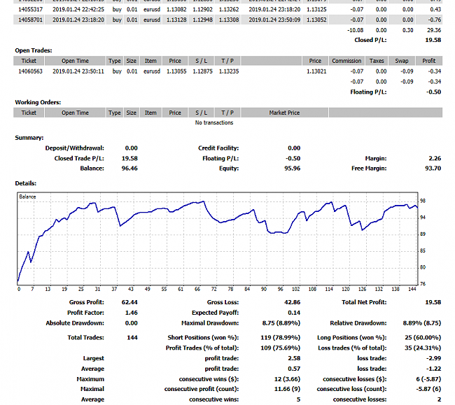Click the Market Price column header
The width and height of the screenshot is (455, 405).
click(x=284, y=113)
